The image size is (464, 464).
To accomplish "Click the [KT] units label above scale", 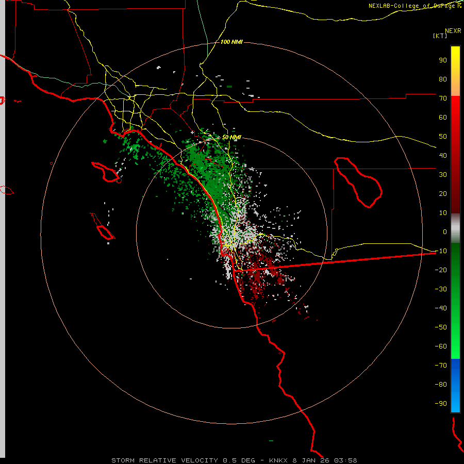I will pyautogui.click(x=440, y=36).
